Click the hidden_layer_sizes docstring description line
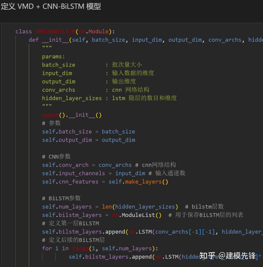The height and width of the screenshot is (267, 263). 108,98
